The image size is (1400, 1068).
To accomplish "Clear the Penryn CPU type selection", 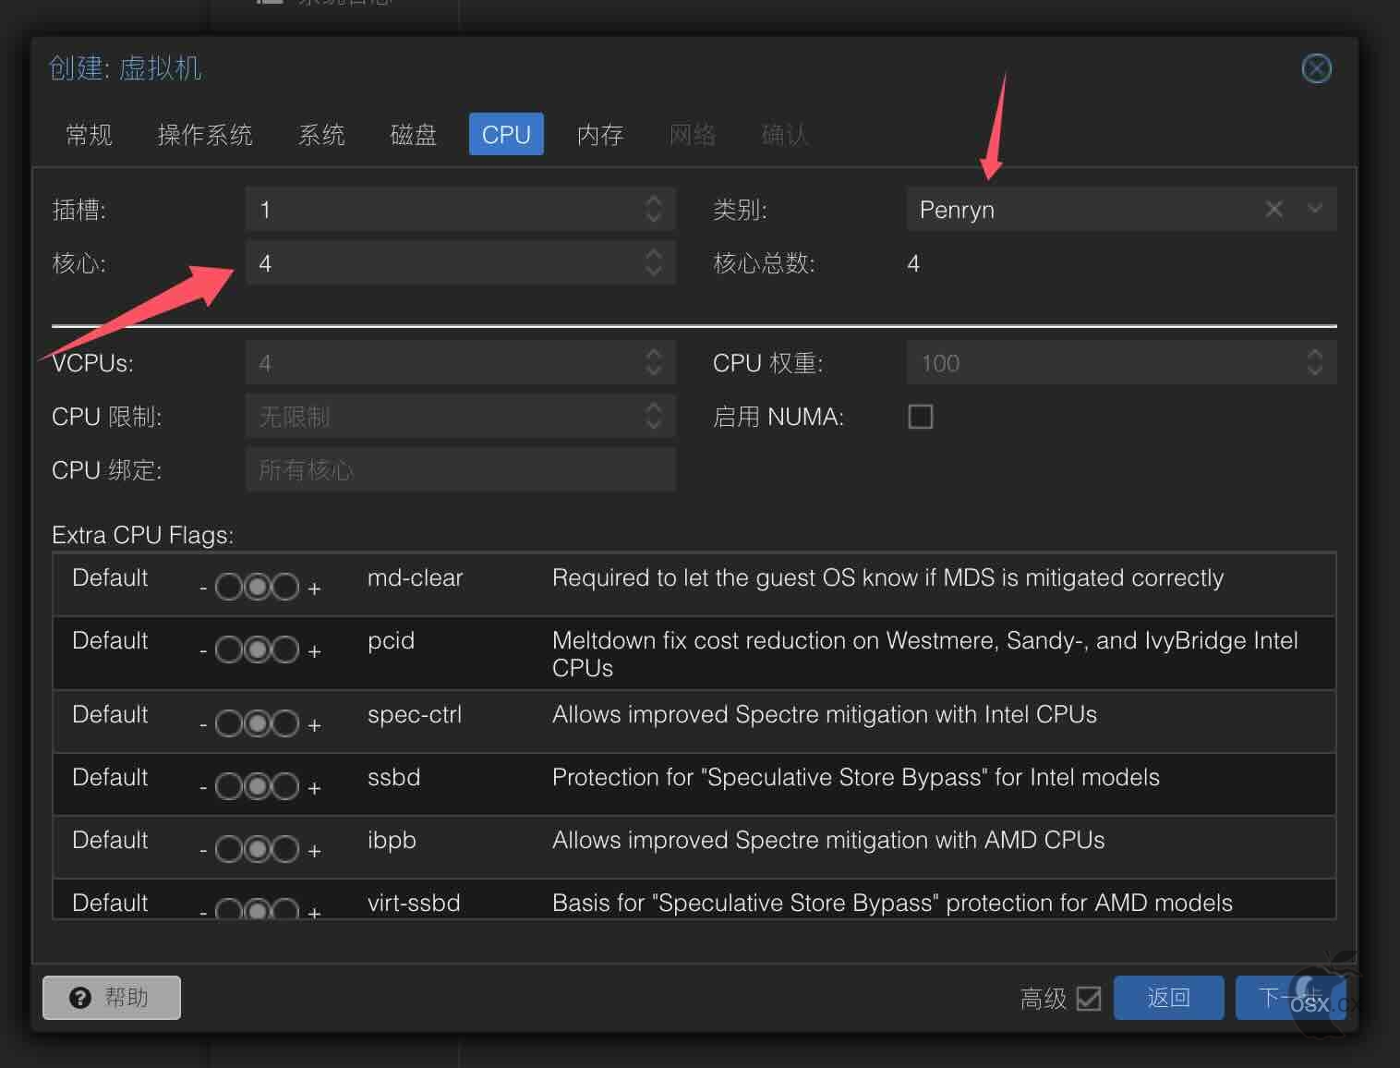I will 1274,210.
